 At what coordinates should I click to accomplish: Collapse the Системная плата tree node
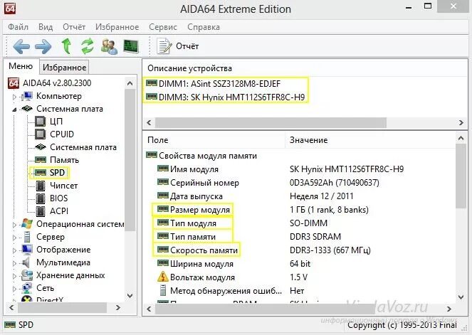(14, 110)
